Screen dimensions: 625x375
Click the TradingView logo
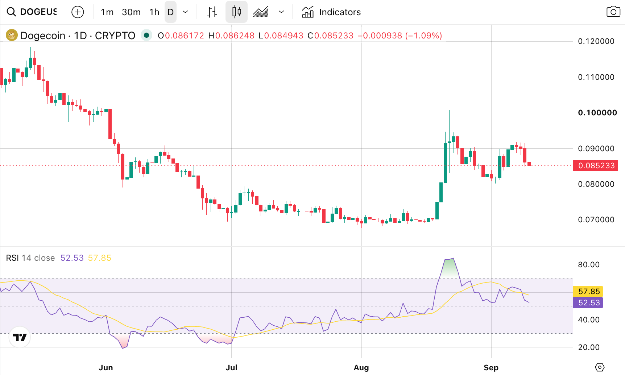tap(20, 337)
